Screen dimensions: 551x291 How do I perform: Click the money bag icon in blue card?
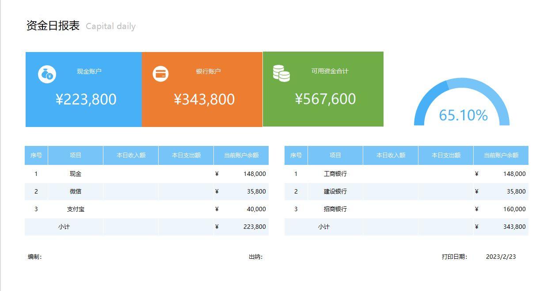pos(47,75)
